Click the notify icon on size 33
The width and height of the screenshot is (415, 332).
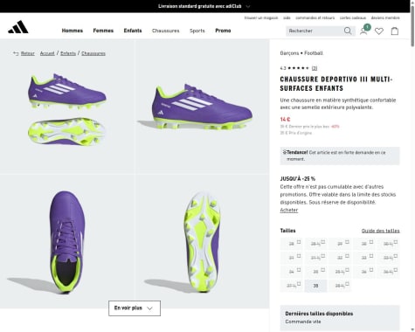[x=371, y=256]
